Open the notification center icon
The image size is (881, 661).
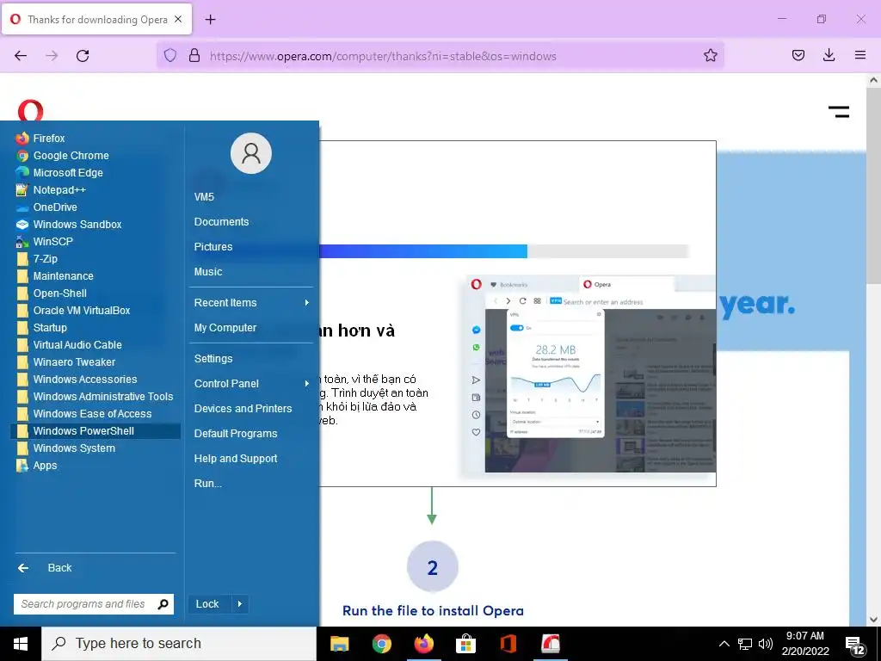coord(855,645)
